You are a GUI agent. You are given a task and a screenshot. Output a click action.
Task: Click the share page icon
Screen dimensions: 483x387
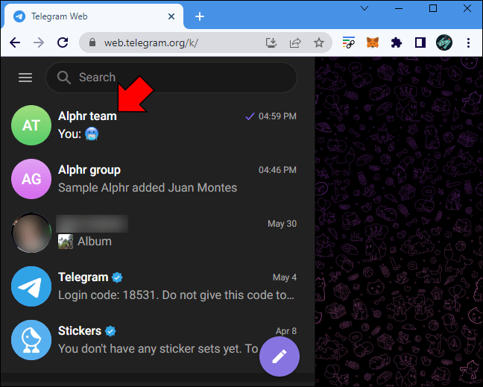(x=294, y=43)
